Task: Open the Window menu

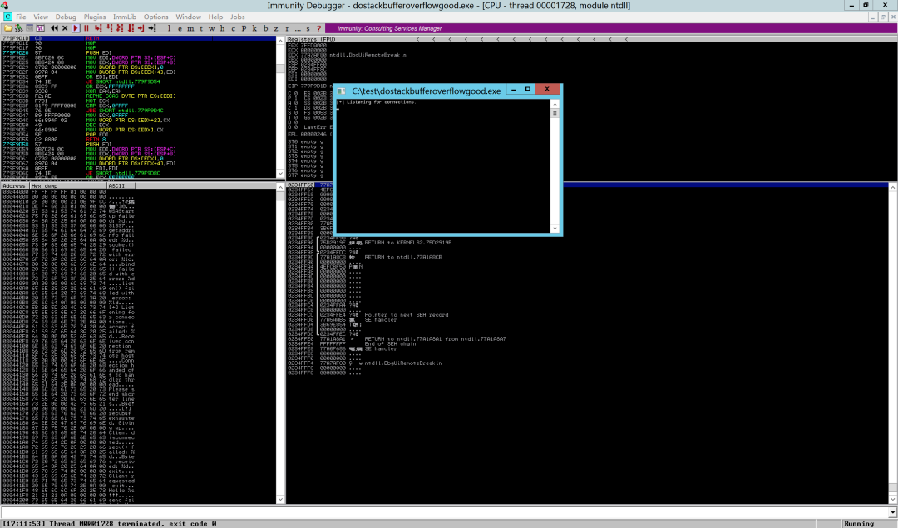Action: click(189, 17)
